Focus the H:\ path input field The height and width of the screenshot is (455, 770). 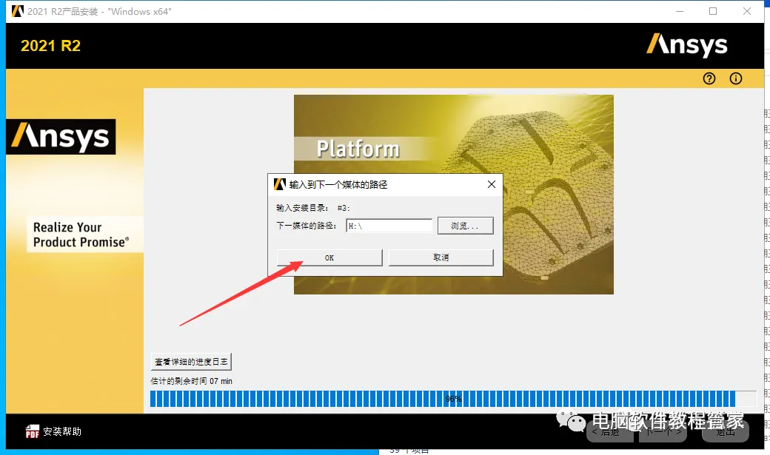389,226
